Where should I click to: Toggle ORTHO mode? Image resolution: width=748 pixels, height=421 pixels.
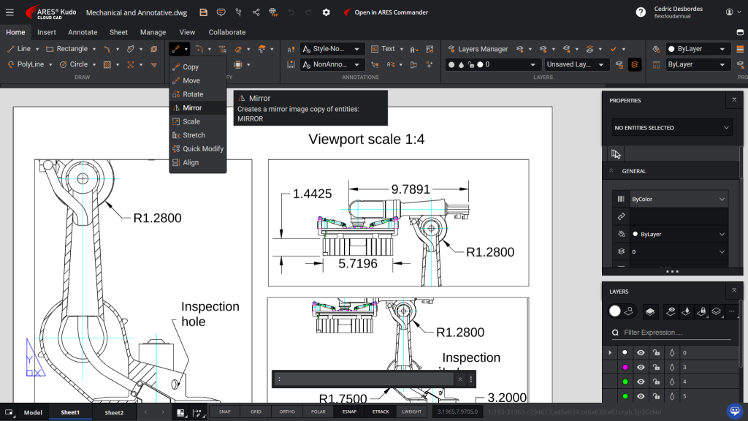point(287,411)
